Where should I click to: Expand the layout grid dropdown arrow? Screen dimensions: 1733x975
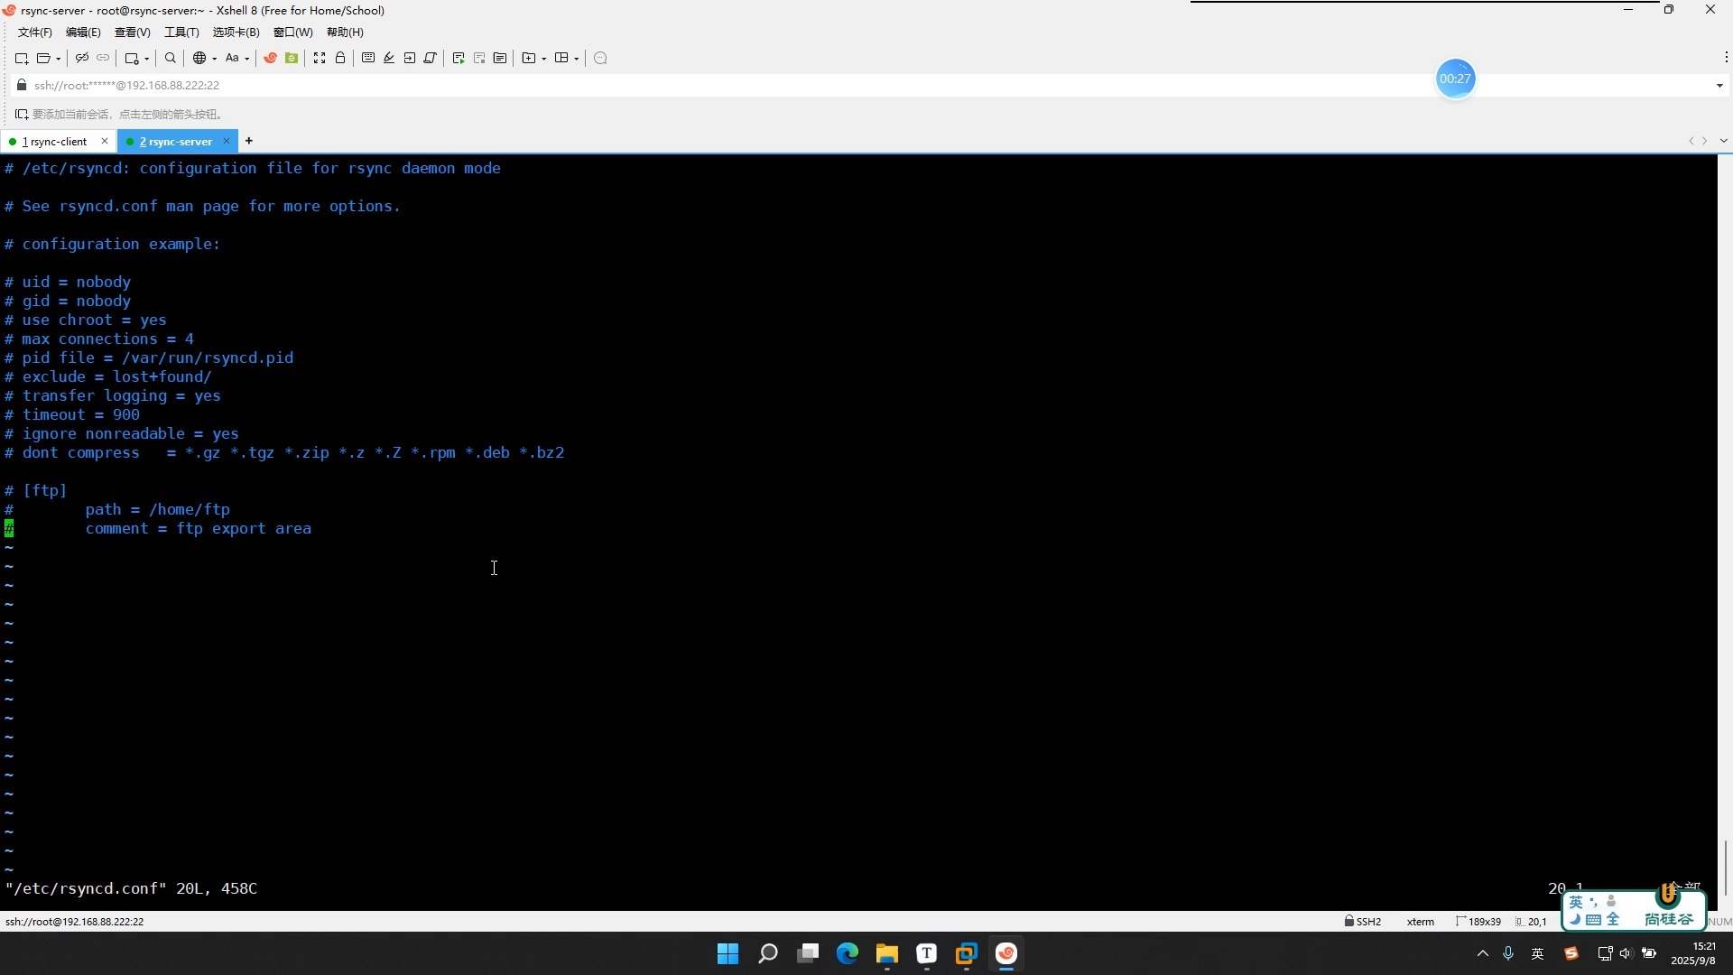(x=577, y=60)
